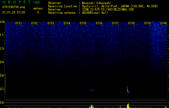Click the small echo dot after 0737
The height and width of the screenshot is (108, 169).
pyautogui.click(x=120, y=92)
